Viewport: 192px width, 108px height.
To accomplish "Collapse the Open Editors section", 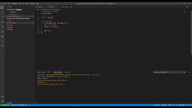I will (x=10, y=10).
